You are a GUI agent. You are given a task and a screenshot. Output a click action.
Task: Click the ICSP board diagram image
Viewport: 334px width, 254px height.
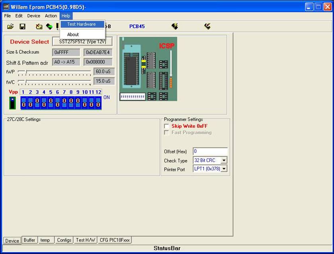tap(148, 69)
